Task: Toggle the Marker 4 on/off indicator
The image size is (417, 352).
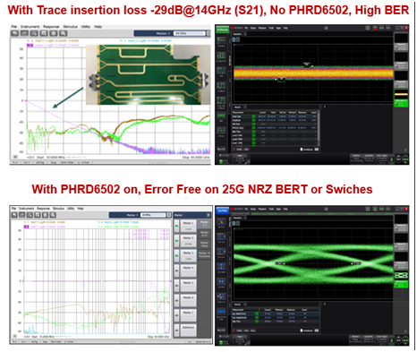Action: tap(176, 270)
